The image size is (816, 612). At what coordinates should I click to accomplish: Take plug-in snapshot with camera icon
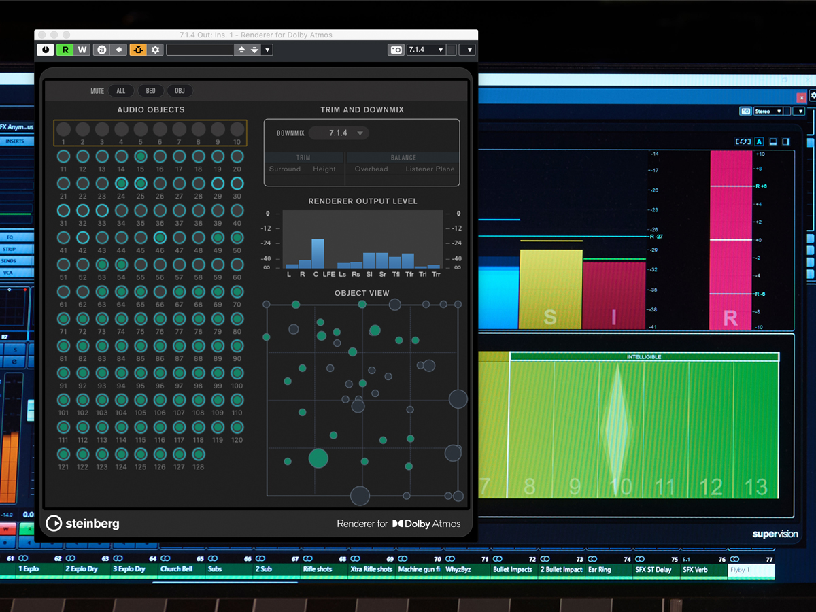pos(396,50)
